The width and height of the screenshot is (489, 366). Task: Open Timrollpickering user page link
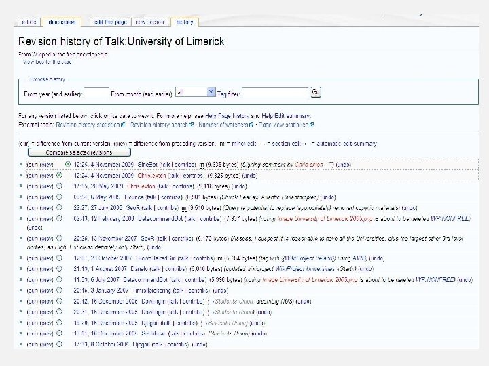(151, 291)
